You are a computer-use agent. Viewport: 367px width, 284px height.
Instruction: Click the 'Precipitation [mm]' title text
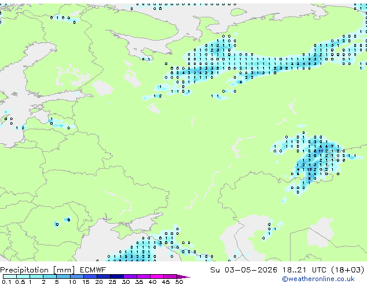click(x=38, y=270)
